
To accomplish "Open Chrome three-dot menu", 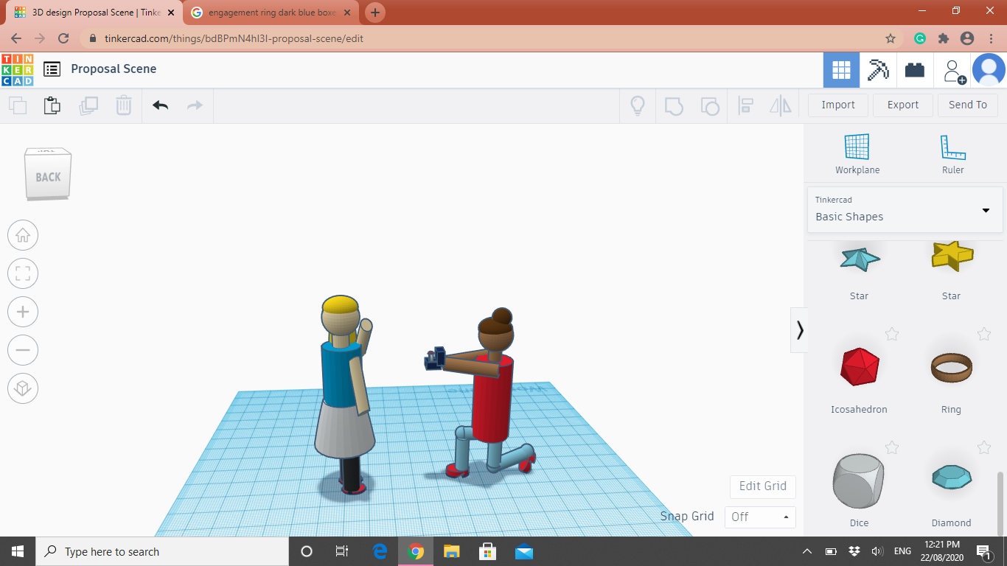I will pos(991,38).
